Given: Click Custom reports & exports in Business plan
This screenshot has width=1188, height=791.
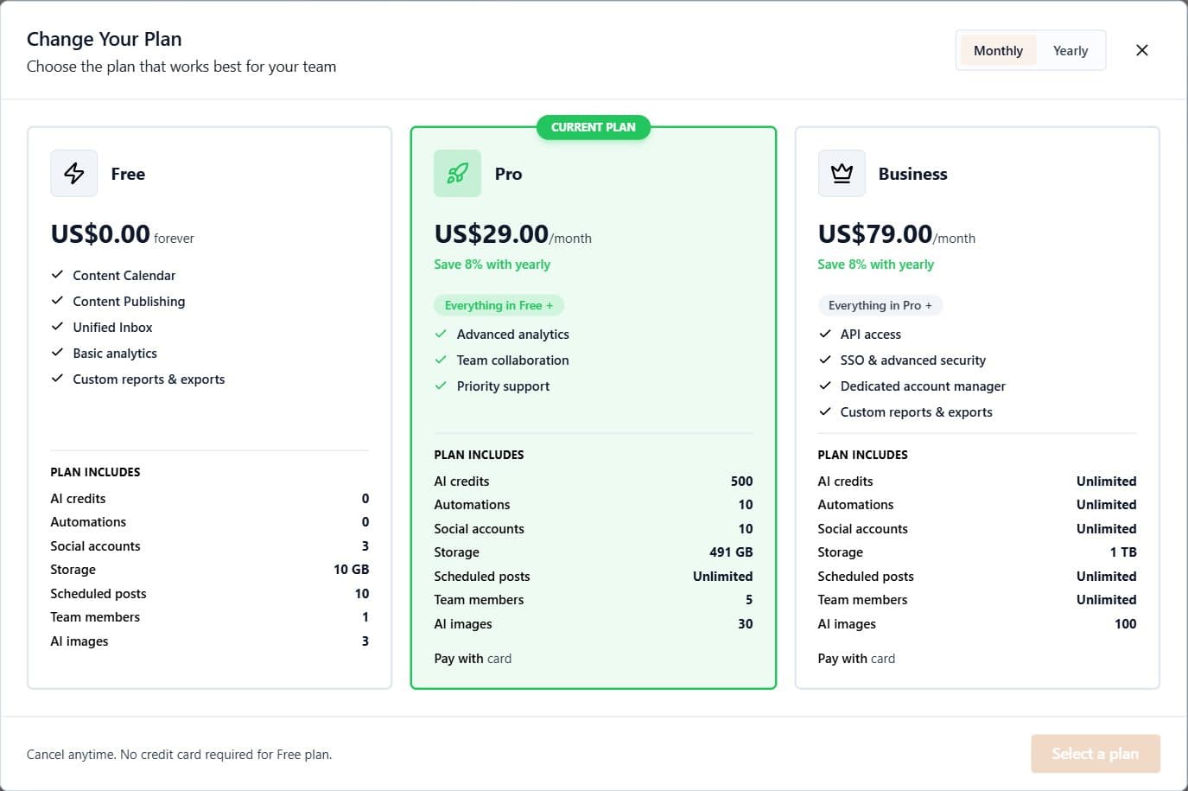Looking at the screenshot, I should tap(917, 412).
